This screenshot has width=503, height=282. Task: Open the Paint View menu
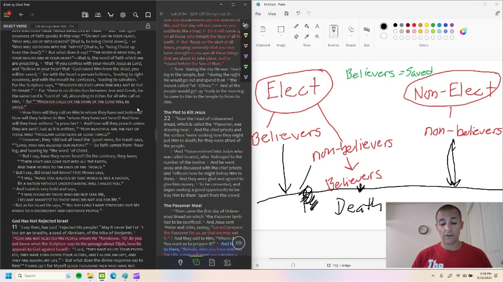(x=272, y=14)
